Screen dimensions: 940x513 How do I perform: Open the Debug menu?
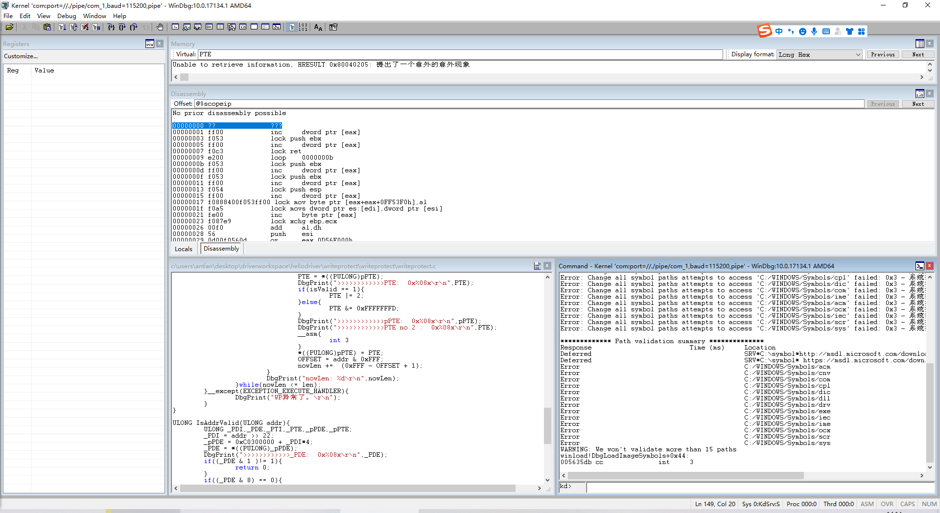pos(67,16)
